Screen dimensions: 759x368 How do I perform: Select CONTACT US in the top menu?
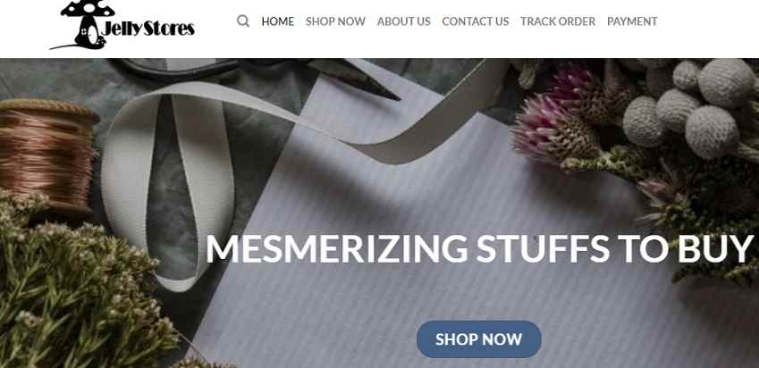point(476,21)
